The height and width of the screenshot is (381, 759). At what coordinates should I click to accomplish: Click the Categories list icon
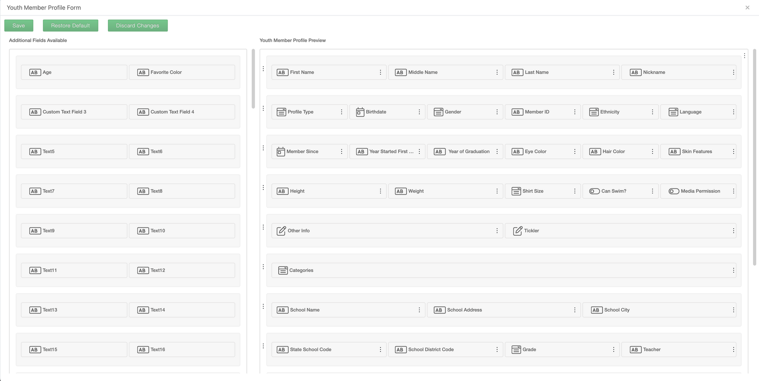(283, 270)
